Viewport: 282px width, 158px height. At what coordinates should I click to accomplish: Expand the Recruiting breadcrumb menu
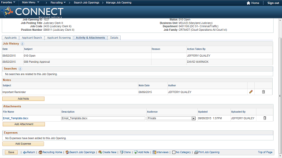[x=58, y=3]
